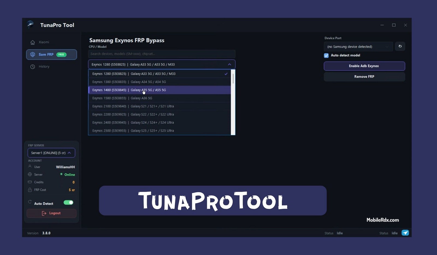Viewport: 437px width, 255px height.
Task: Click the Samsung Exynos FRP Bypass heading
Action: pos(127,40)
